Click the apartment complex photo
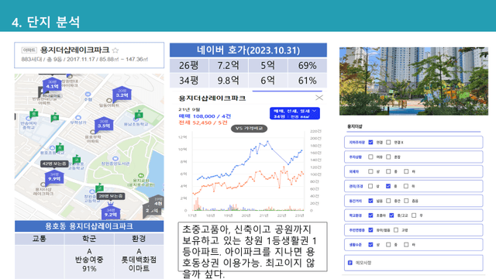Viewport: 496px width, 279px height. click(414, 81)
